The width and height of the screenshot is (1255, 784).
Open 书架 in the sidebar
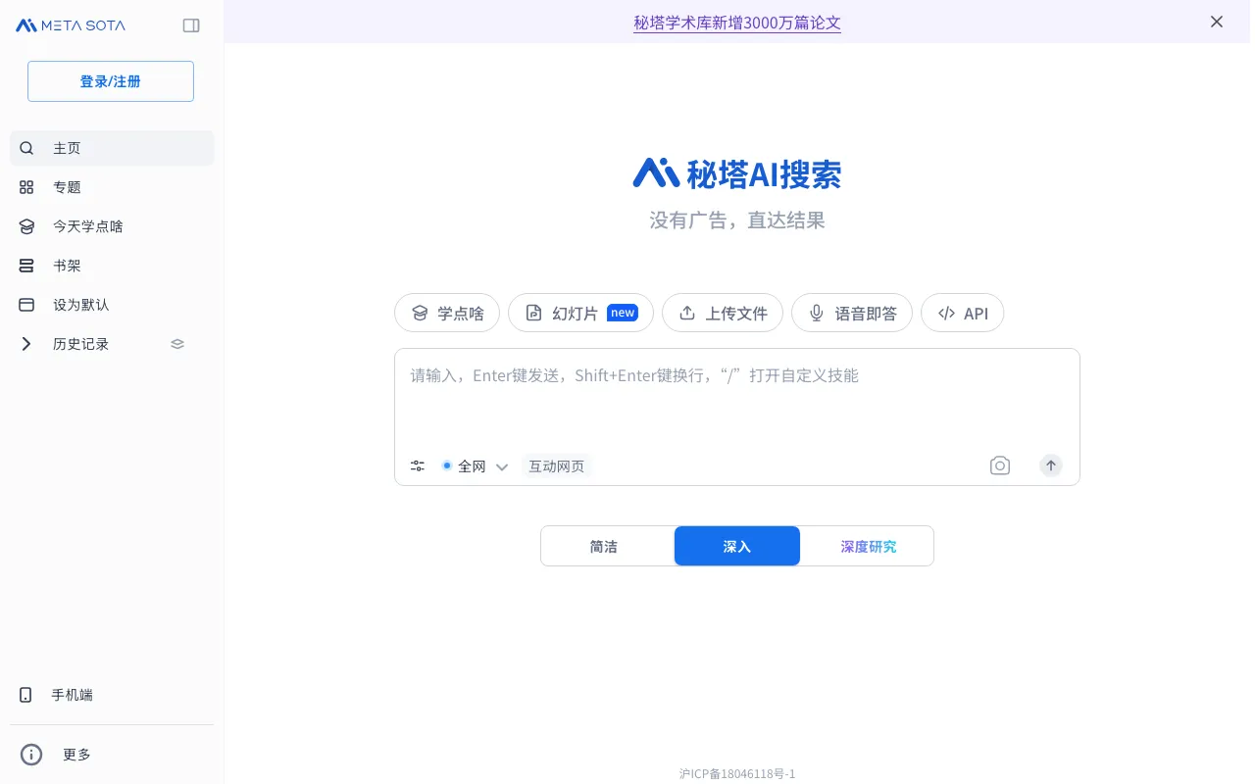point(112,266)
